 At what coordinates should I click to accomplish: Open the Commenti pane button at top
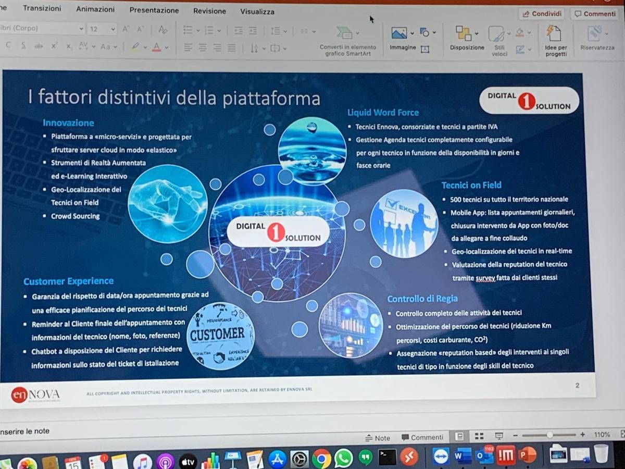tap(595, 14)
